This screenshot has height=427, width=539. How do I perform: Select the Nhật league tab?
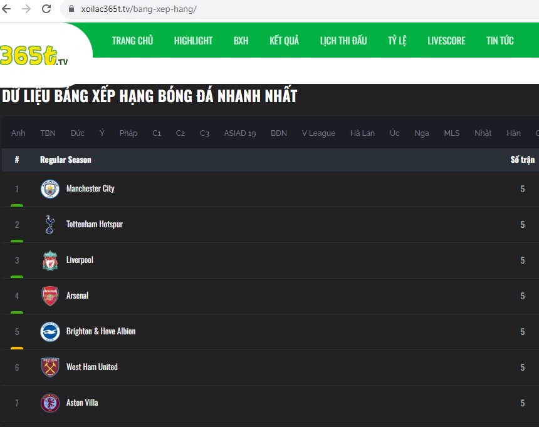click(483, 133)
